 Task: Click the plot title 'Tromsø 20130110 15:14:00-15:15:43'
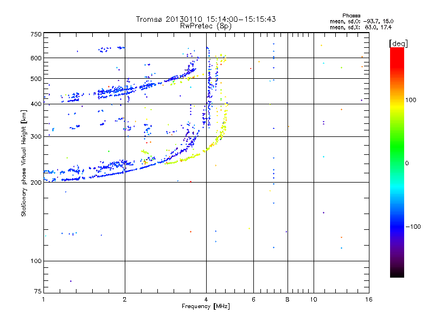point(206,19)
